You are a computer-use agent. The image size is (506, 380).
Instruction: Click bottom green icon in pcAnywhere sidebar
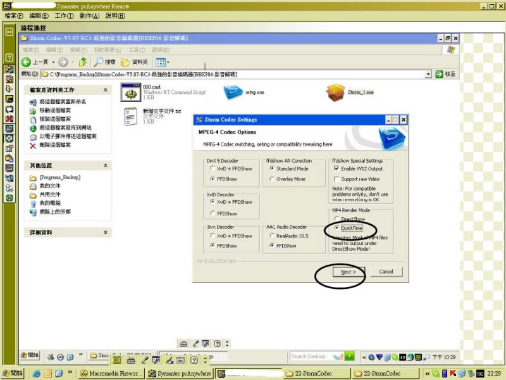point(9,198)
